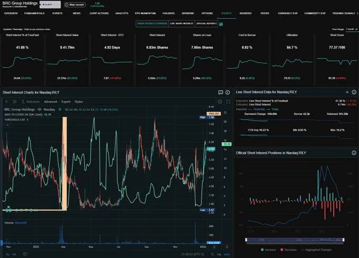Click the Advanced chart button
Image resolution: width=359 pixels, height=258 pixels.
click(x=51, y=102)
